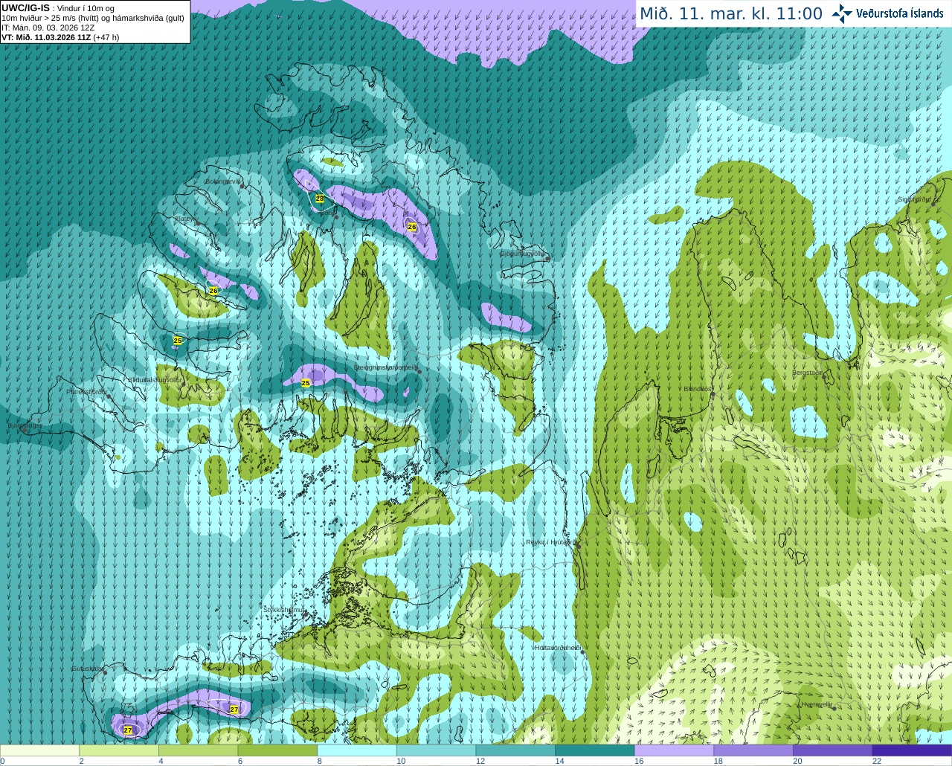Pick the 18–20 m/s legend swatch
The width and height of the screenshot is (952, 766).
[753, 750]
